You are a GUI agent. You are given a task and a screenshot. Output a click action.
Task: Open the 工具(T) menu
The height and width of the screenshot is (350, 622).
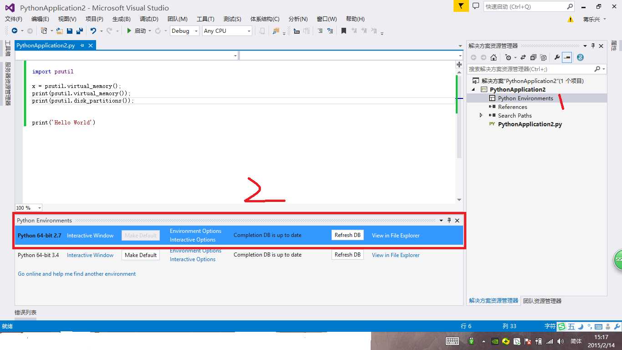click(x=205, y=19)
